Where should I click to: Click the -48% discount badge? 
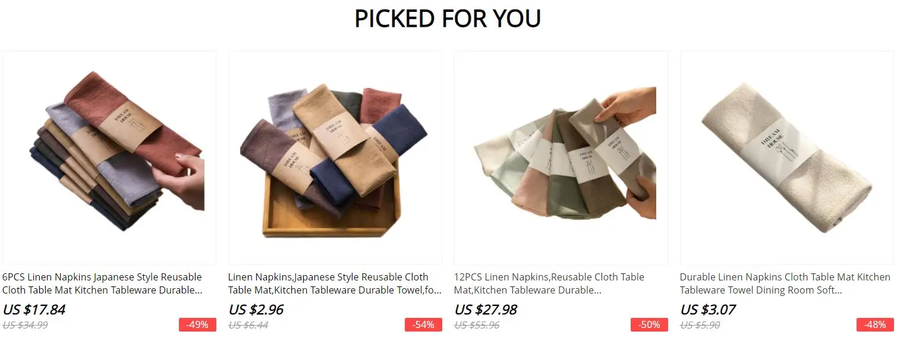(x=875, y=325)
